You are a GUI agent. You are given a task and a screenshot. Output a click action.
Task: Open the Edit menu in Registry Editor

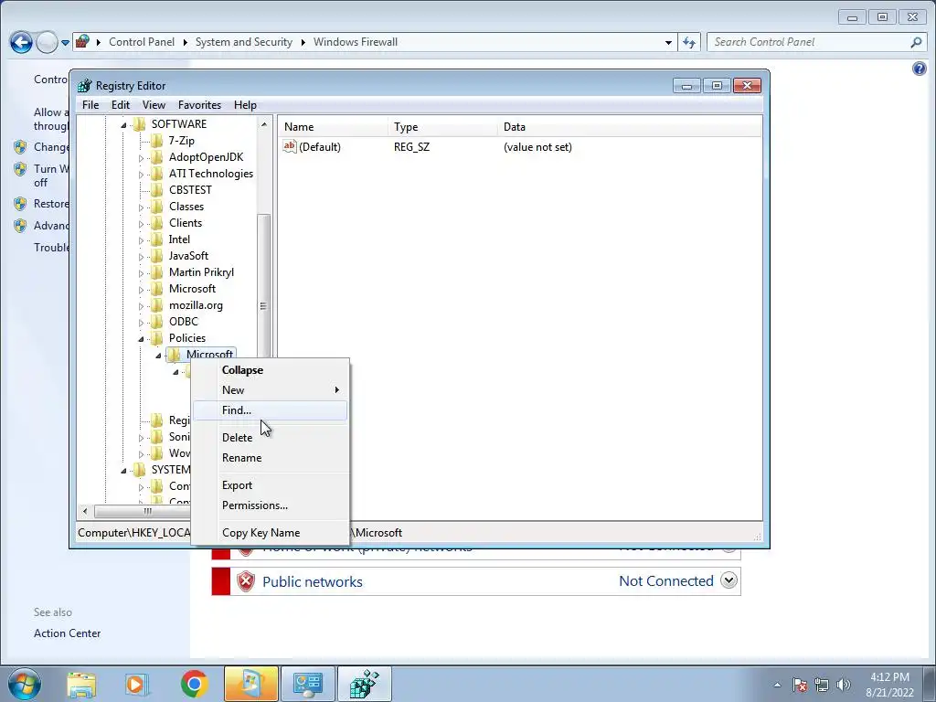(121, 105)
